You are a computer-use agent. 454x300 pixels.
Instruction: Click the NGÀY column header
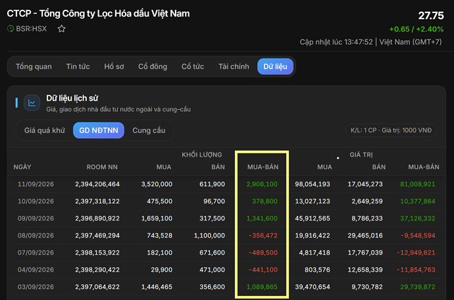[22, 167]
